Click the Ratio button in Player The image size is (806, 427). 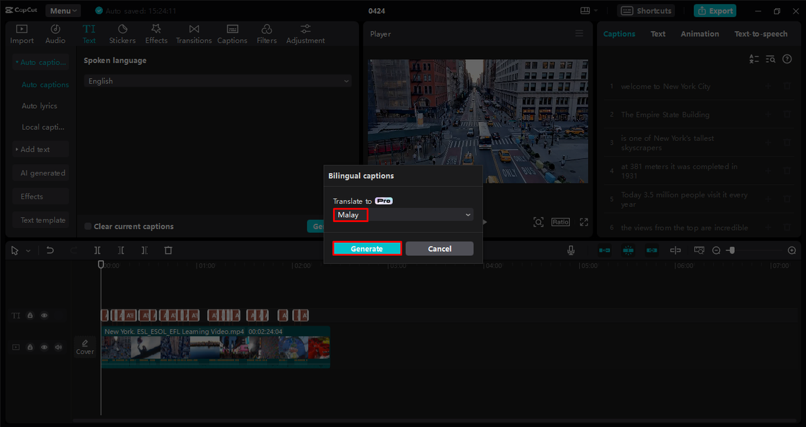560,222
